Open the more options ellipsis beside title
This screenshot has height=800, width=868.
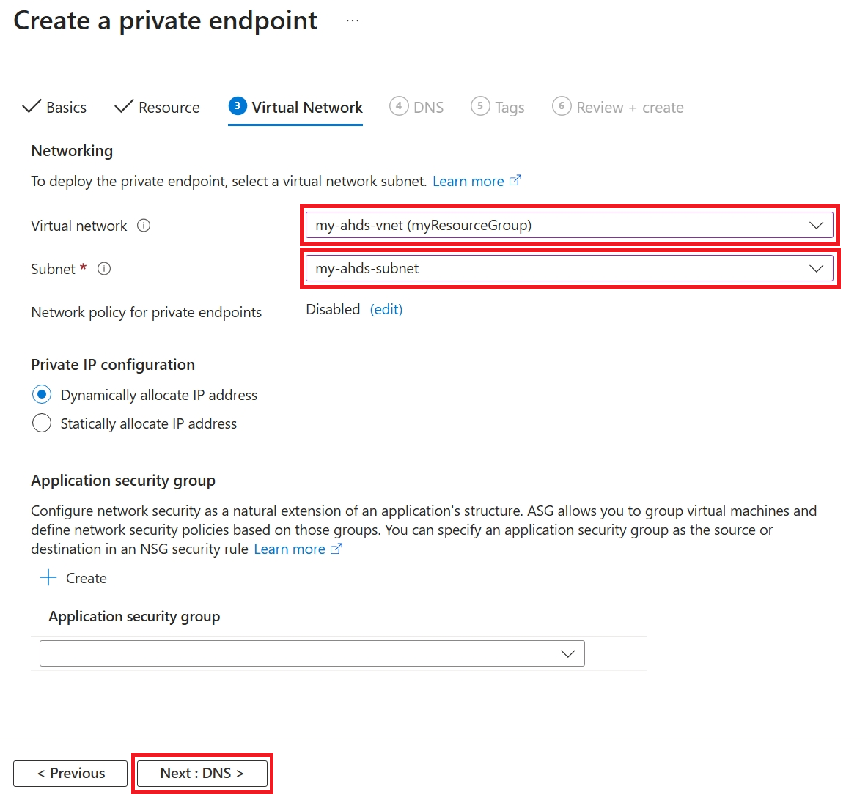point(352,21)
